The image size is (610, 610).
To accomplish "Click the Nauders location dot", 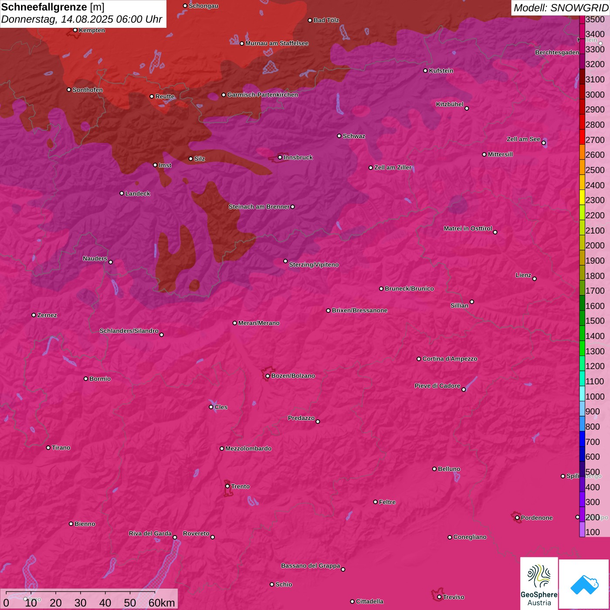I will click(111, 262).
